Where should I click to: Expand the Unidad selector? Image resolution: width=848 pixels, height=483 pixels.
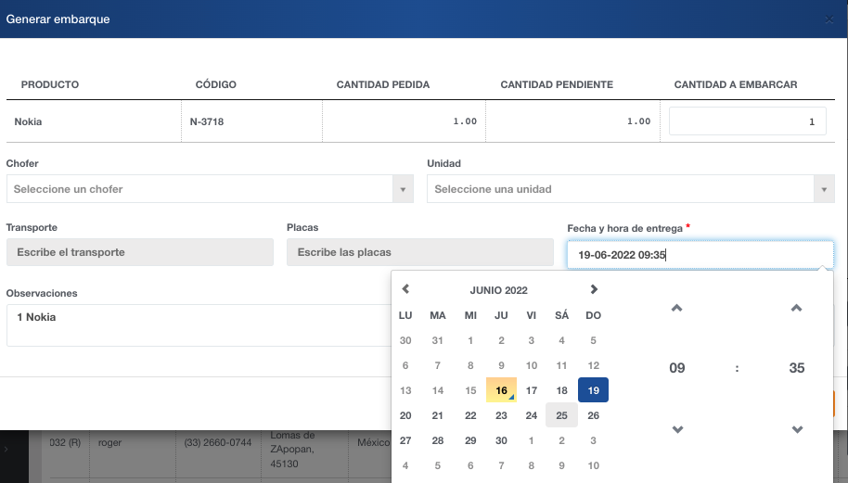[630, 189]
